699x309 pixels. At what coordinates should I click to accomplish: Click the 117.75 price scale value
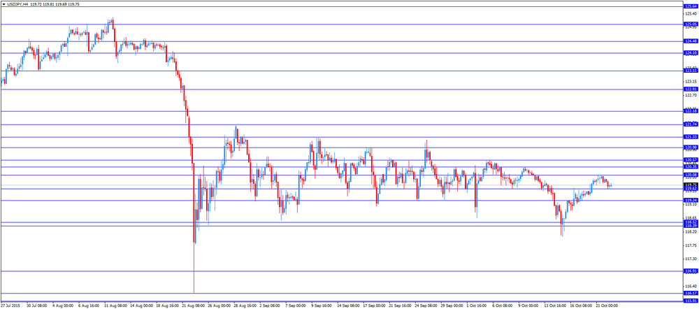tap(690, 245)
